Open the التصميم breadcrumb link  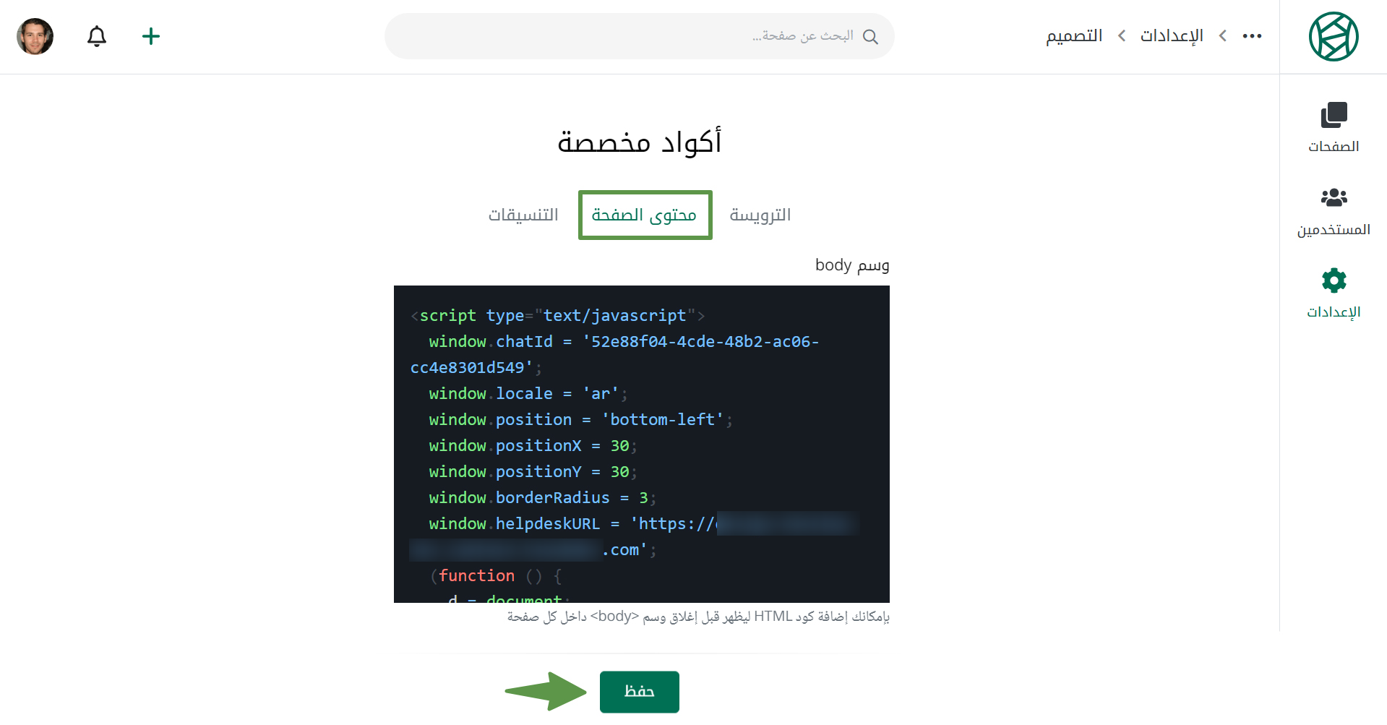coord(1074,36)
